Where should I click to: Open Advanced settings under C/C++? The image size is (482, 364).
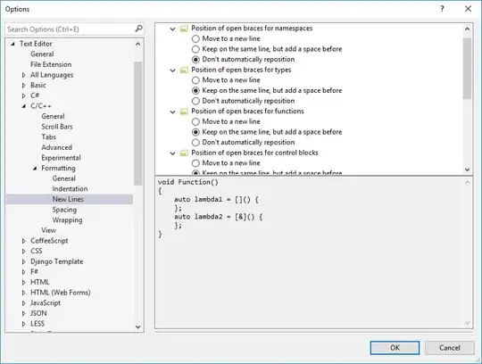coord(56,147)
